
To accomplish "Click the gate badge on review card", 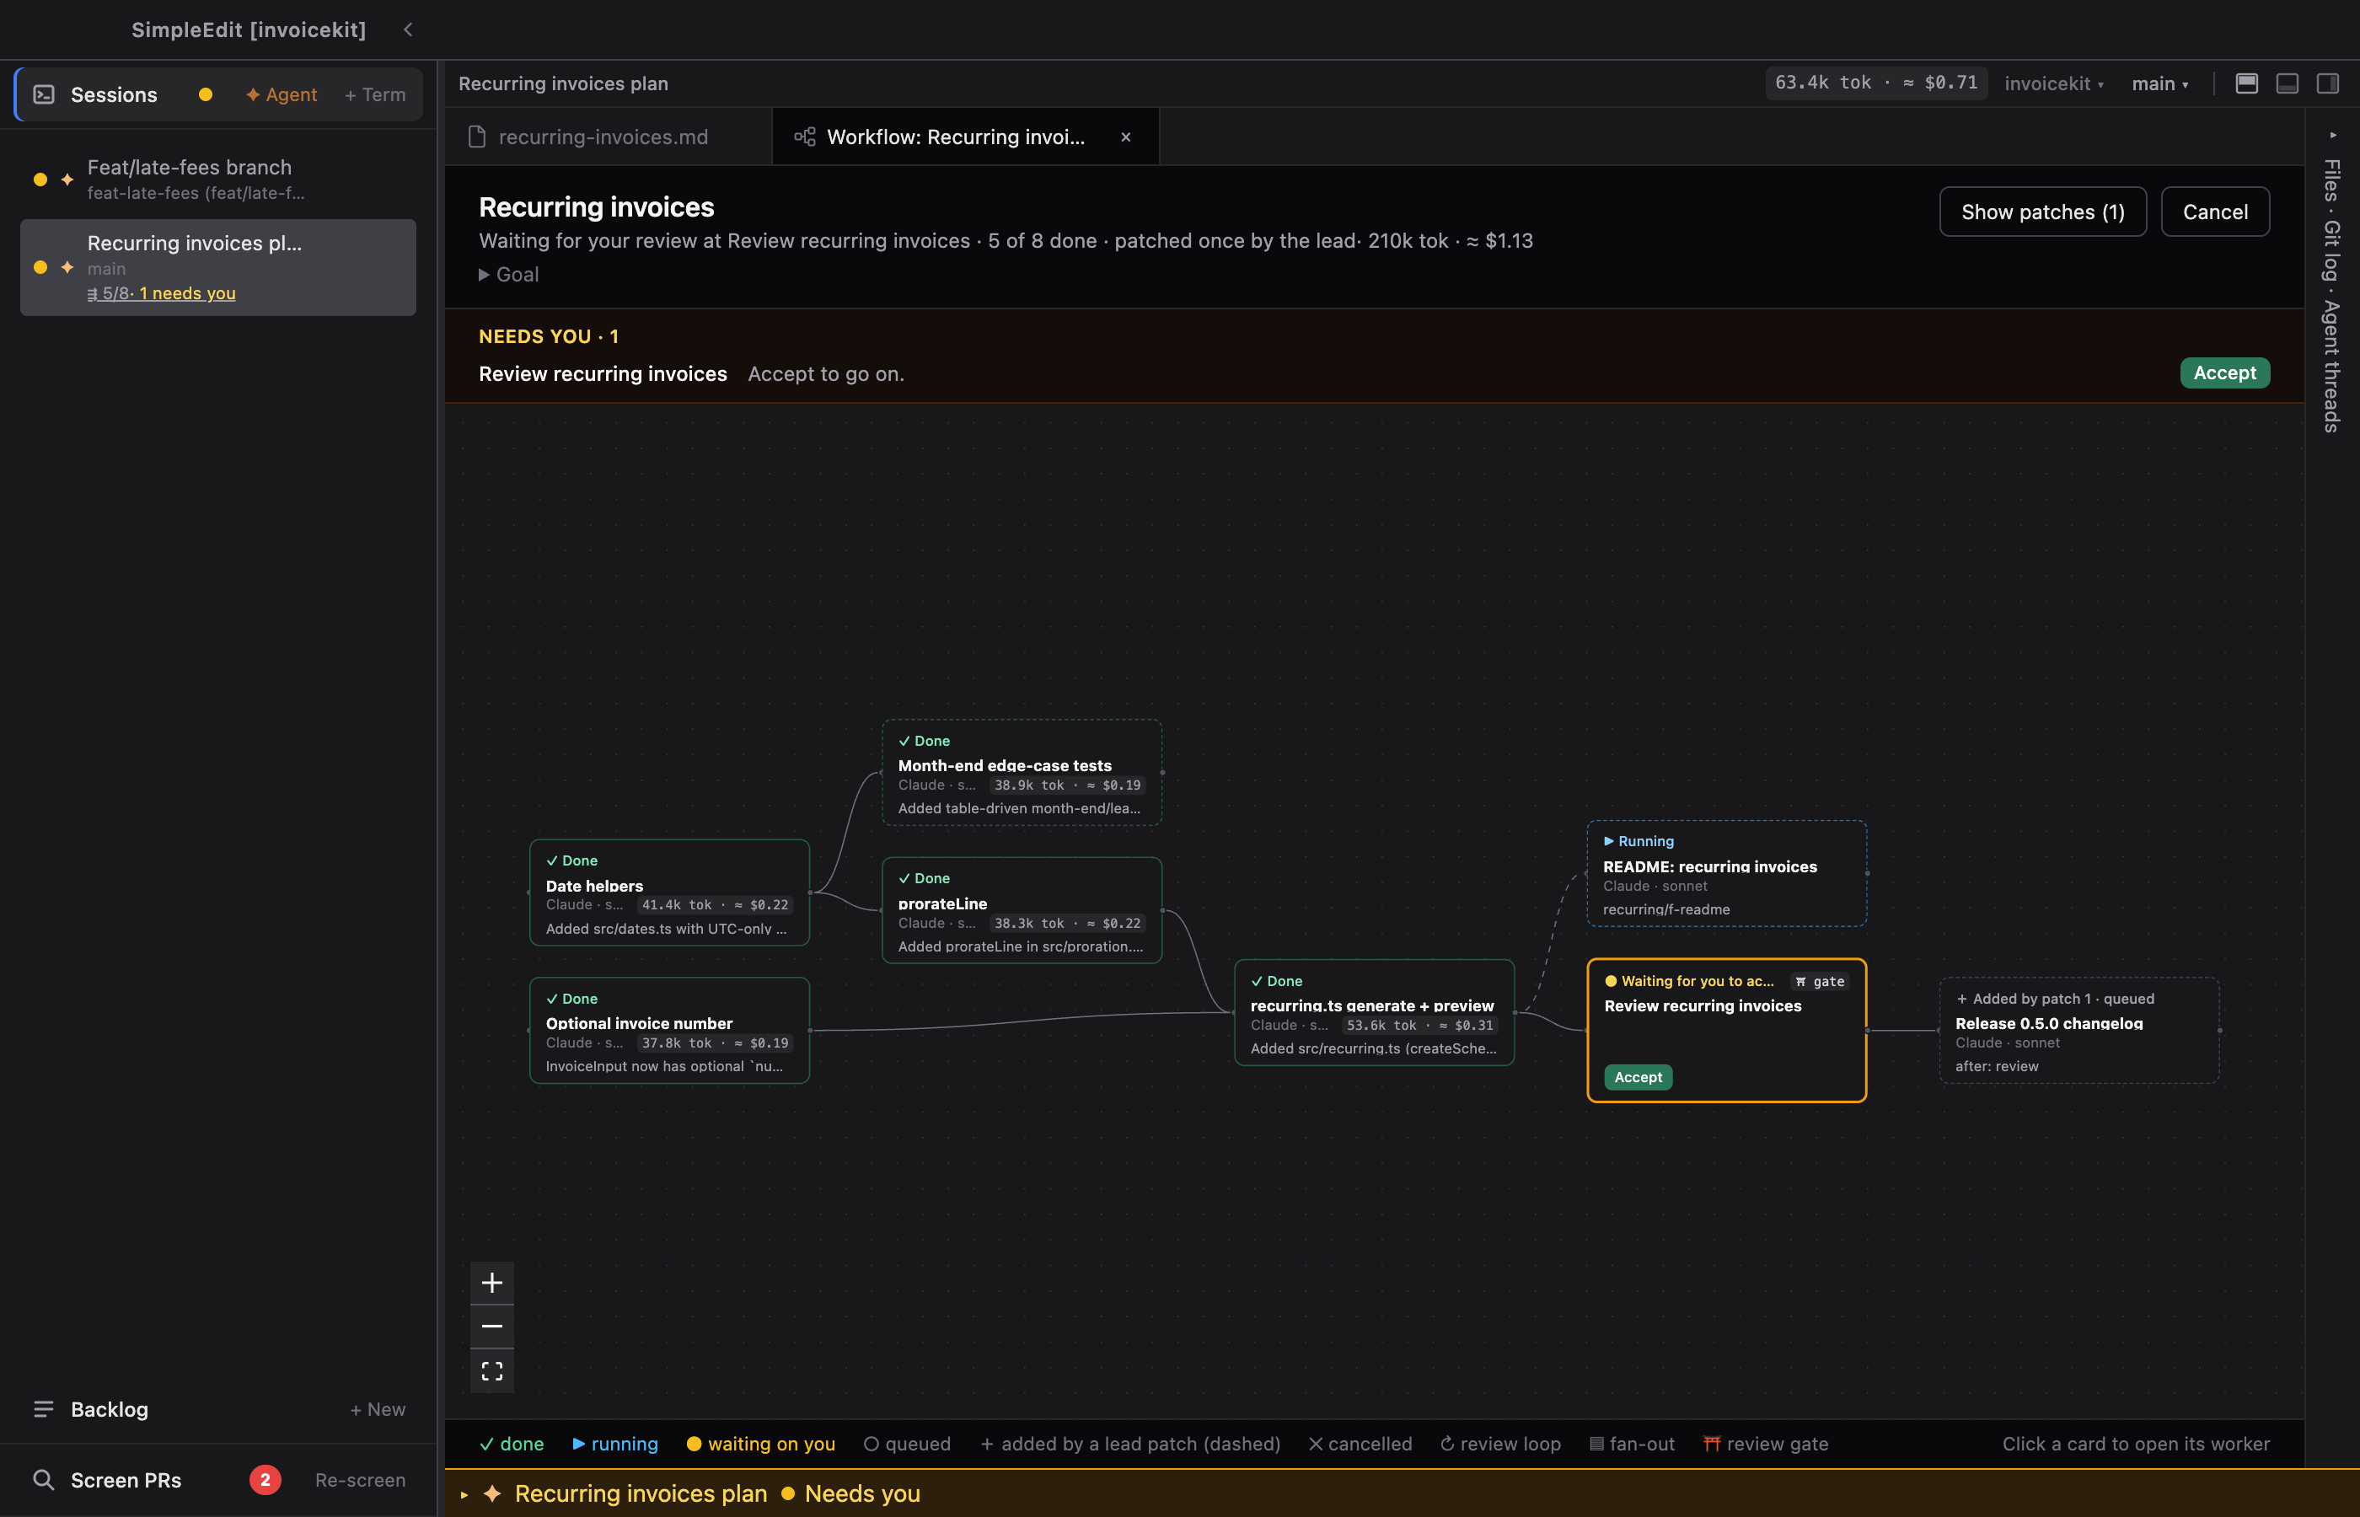I will [x=1819, y=981].
